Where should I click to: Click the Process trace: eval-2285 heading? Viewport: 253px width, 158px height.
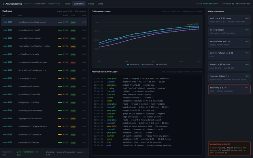click(x=104, y=71)
